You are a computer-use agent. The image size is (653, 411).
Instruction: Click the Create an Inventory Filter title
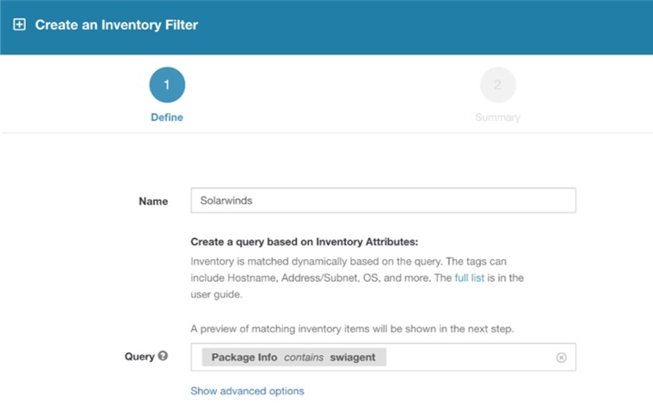pyautogui.click(x=116, y=24)
